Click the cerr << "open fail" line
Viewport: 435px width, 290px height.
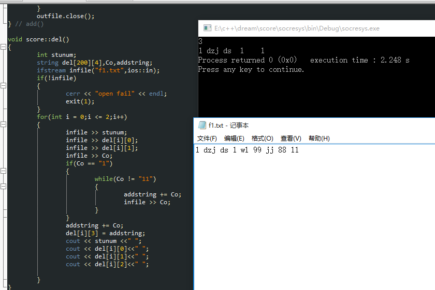click(116, 94)
